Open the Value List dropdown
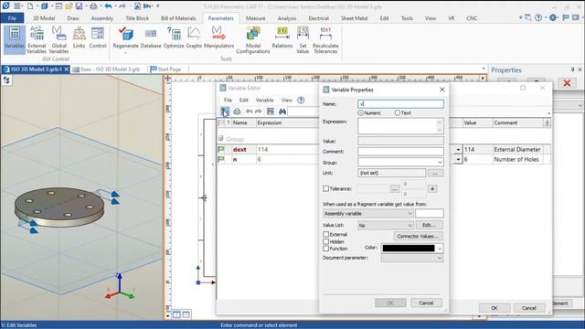Viewport: 585px width, 329px height. tap(409, 226)
